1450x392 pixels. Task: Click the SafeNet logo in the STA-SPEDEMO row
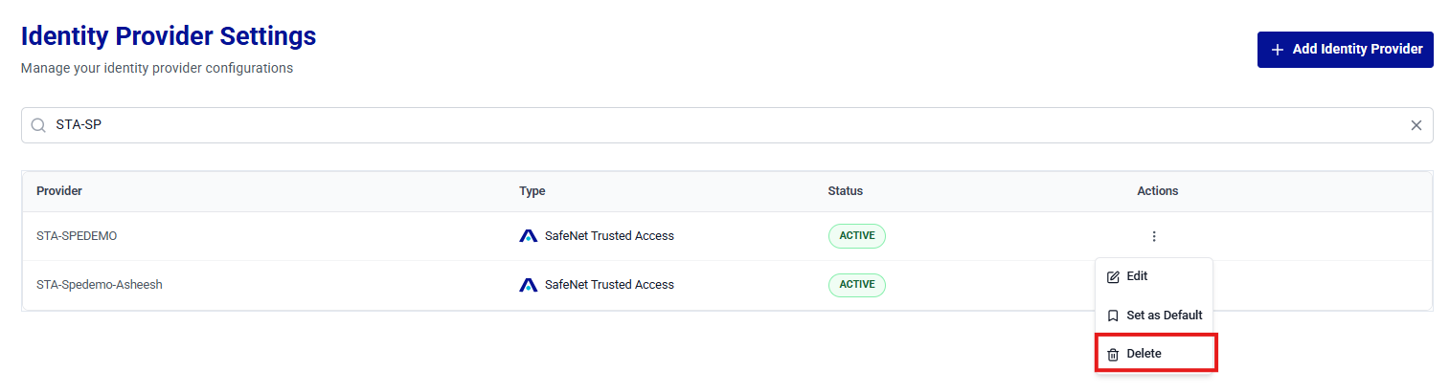pyautogui.click(x=528, y=236)
